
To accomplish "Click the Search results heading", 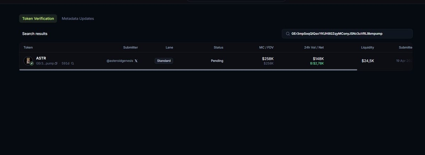I will [35, 34].
